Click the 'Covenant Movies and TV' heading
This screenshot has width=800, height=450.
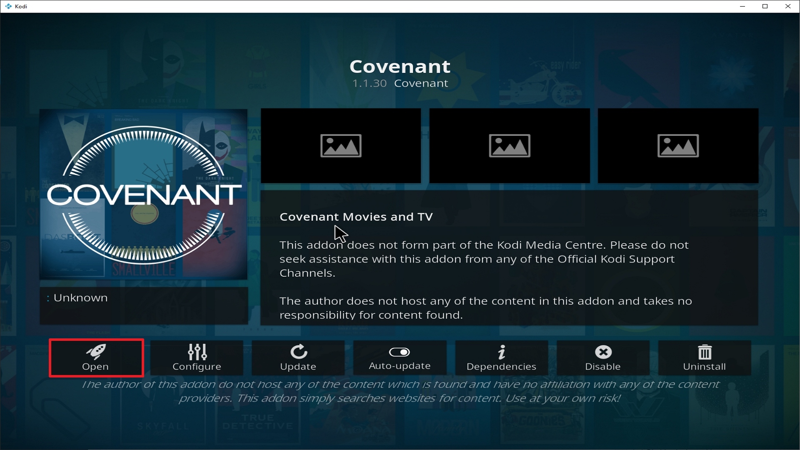[x=356, y=217]
